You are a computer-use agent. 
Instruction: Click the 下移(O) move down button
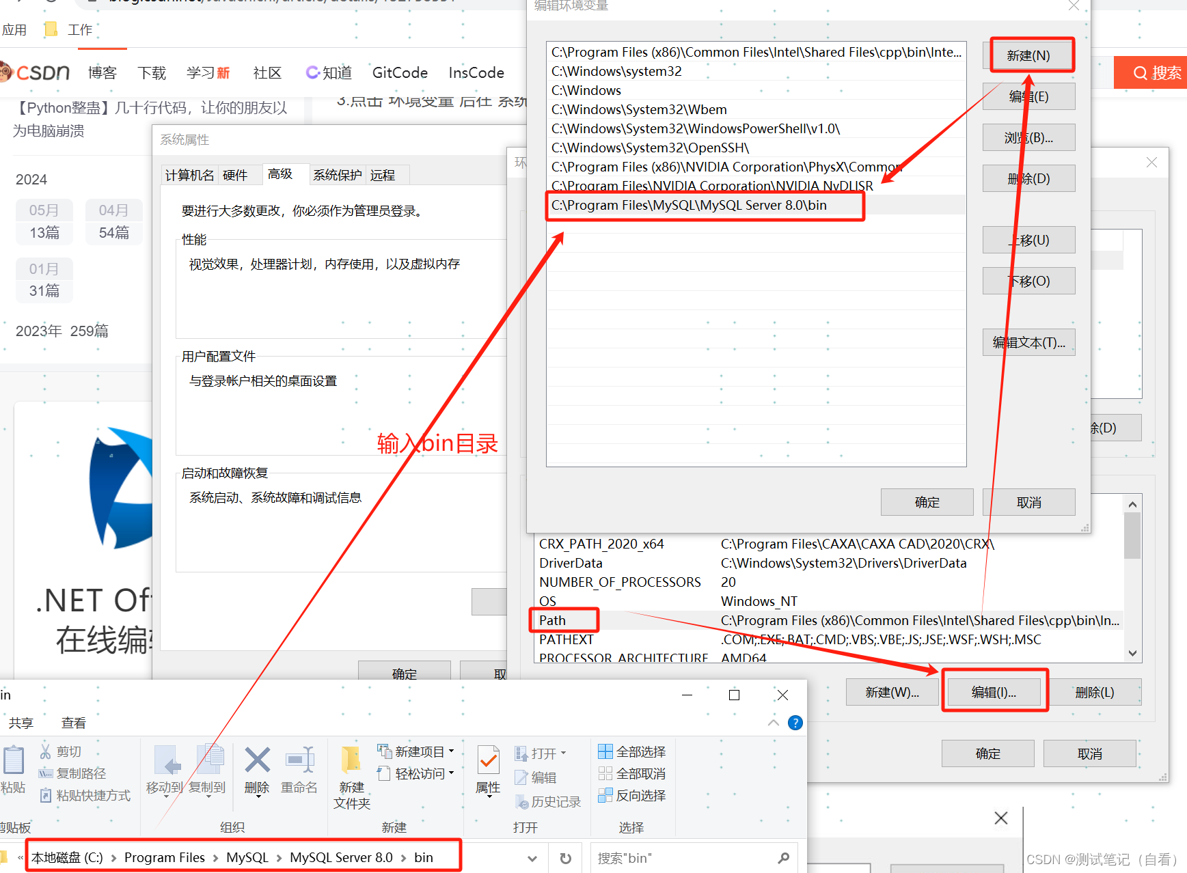coord(1028,281)
